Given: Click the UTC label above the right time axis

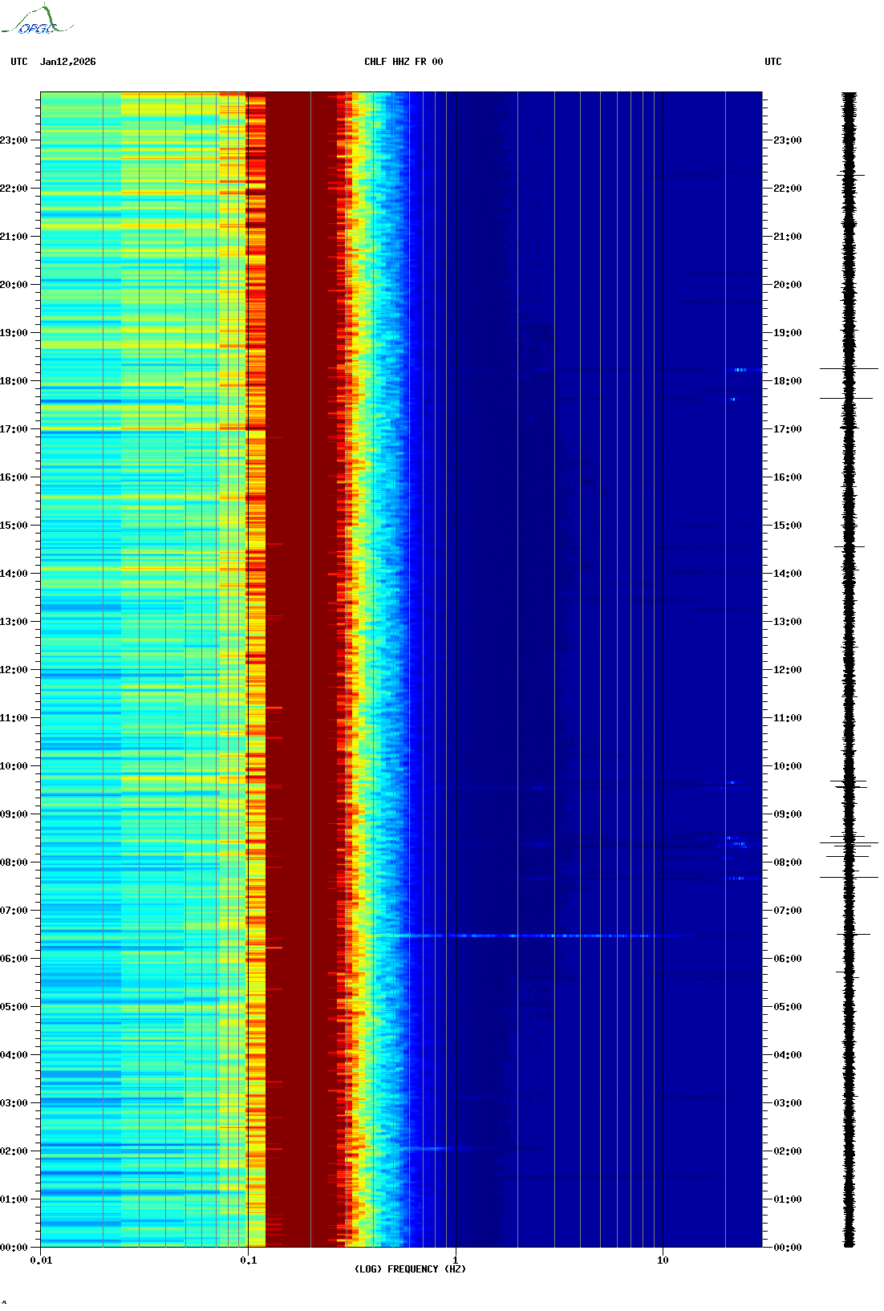Looking at the screenshot, I should tap(772, 62).
